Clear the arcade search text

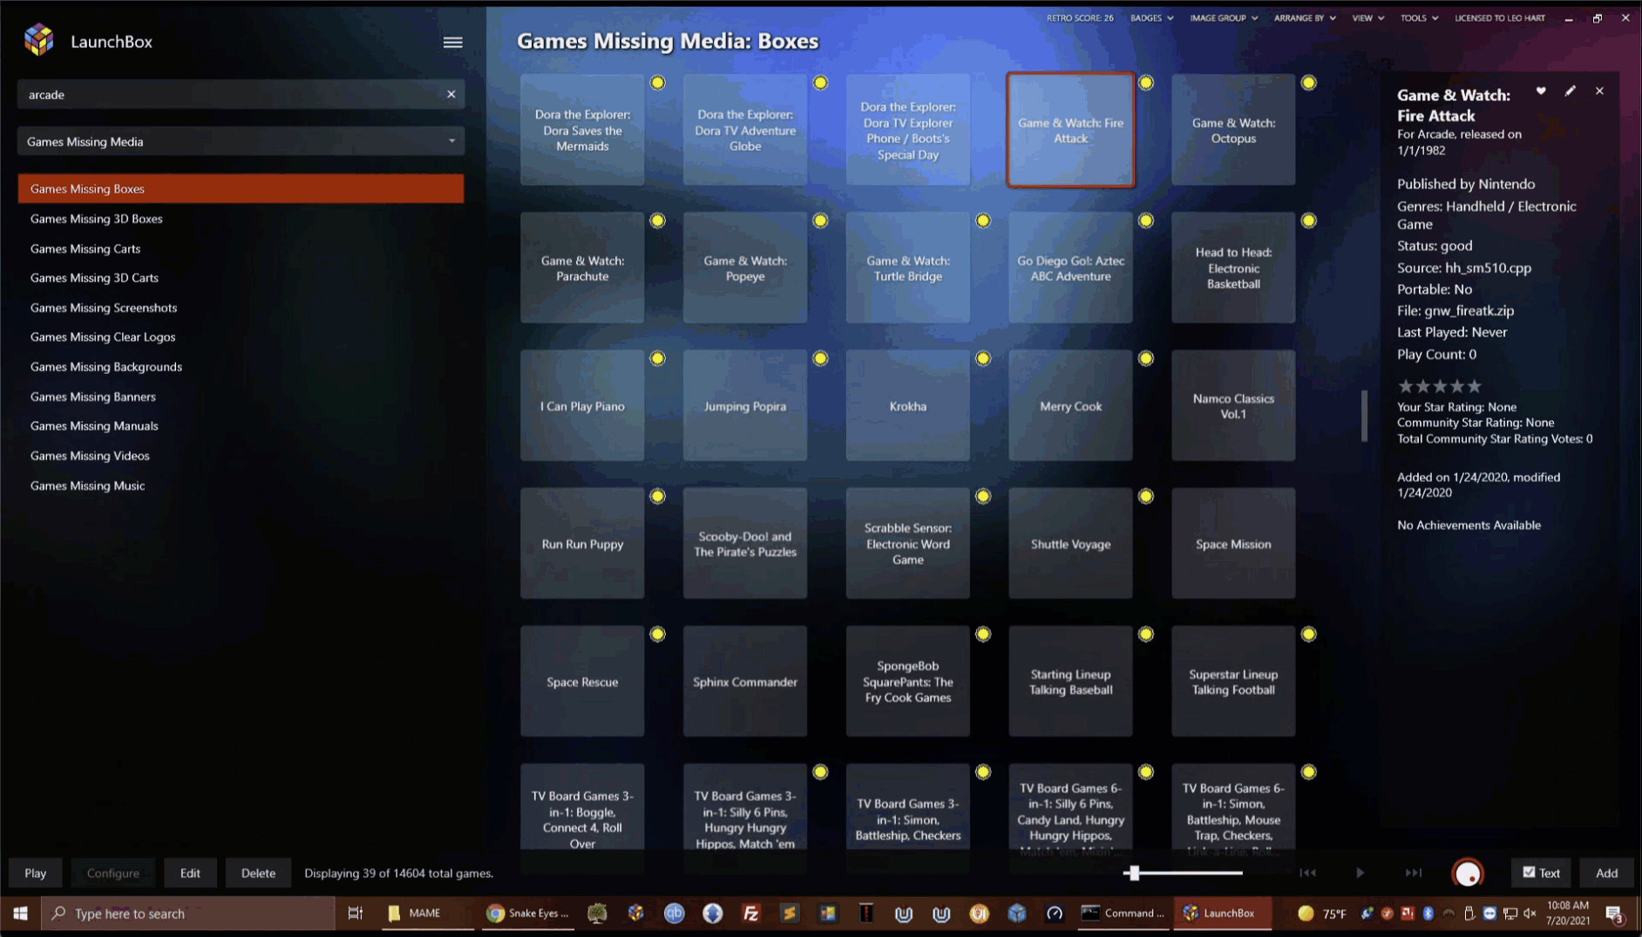coord(451,94)
